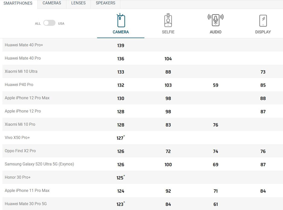This screenshot has width=283, height=210.
Task: Select the ALL filter label
Action: (38, 24)
